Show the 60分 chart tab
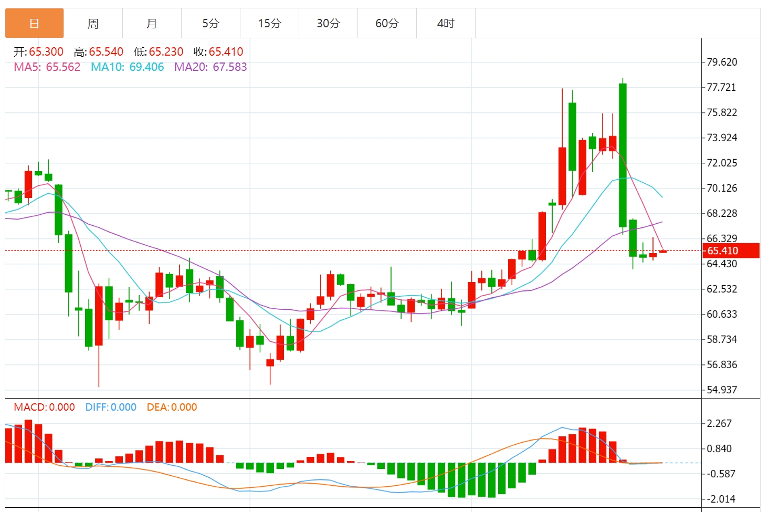Screen dimensions: 769x512 tap(387, 23)
